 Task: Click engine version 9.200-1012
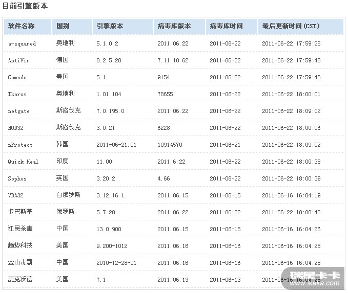pyautogui.click(x=112, y=246)
